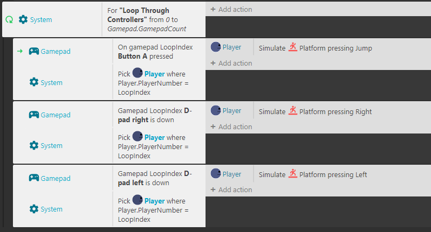Add action below Platform pressing Jump
Viewport: 431px width, 232px height.
click(231, 63)
